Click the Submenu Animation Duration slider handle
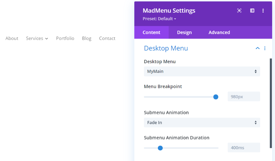 coord(160,148)
